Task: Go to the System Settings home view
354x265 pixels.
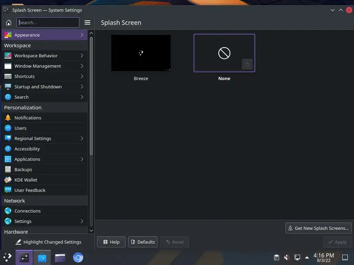Action: [x=9, y=22]
